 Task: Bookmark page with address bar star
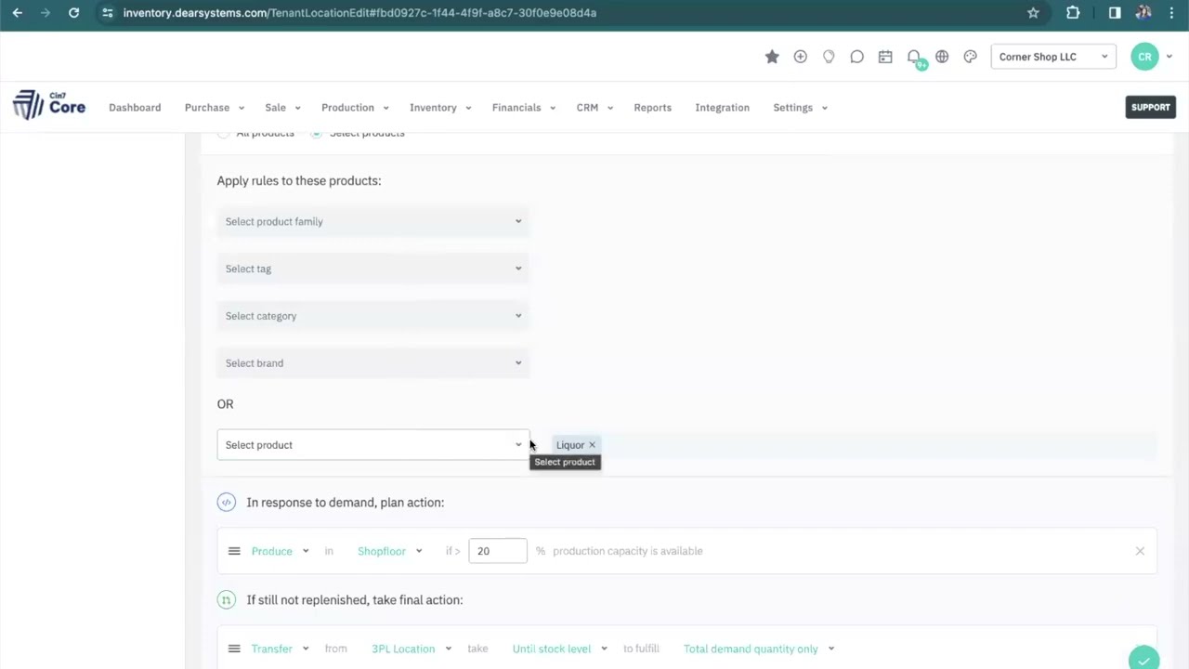1033,13
